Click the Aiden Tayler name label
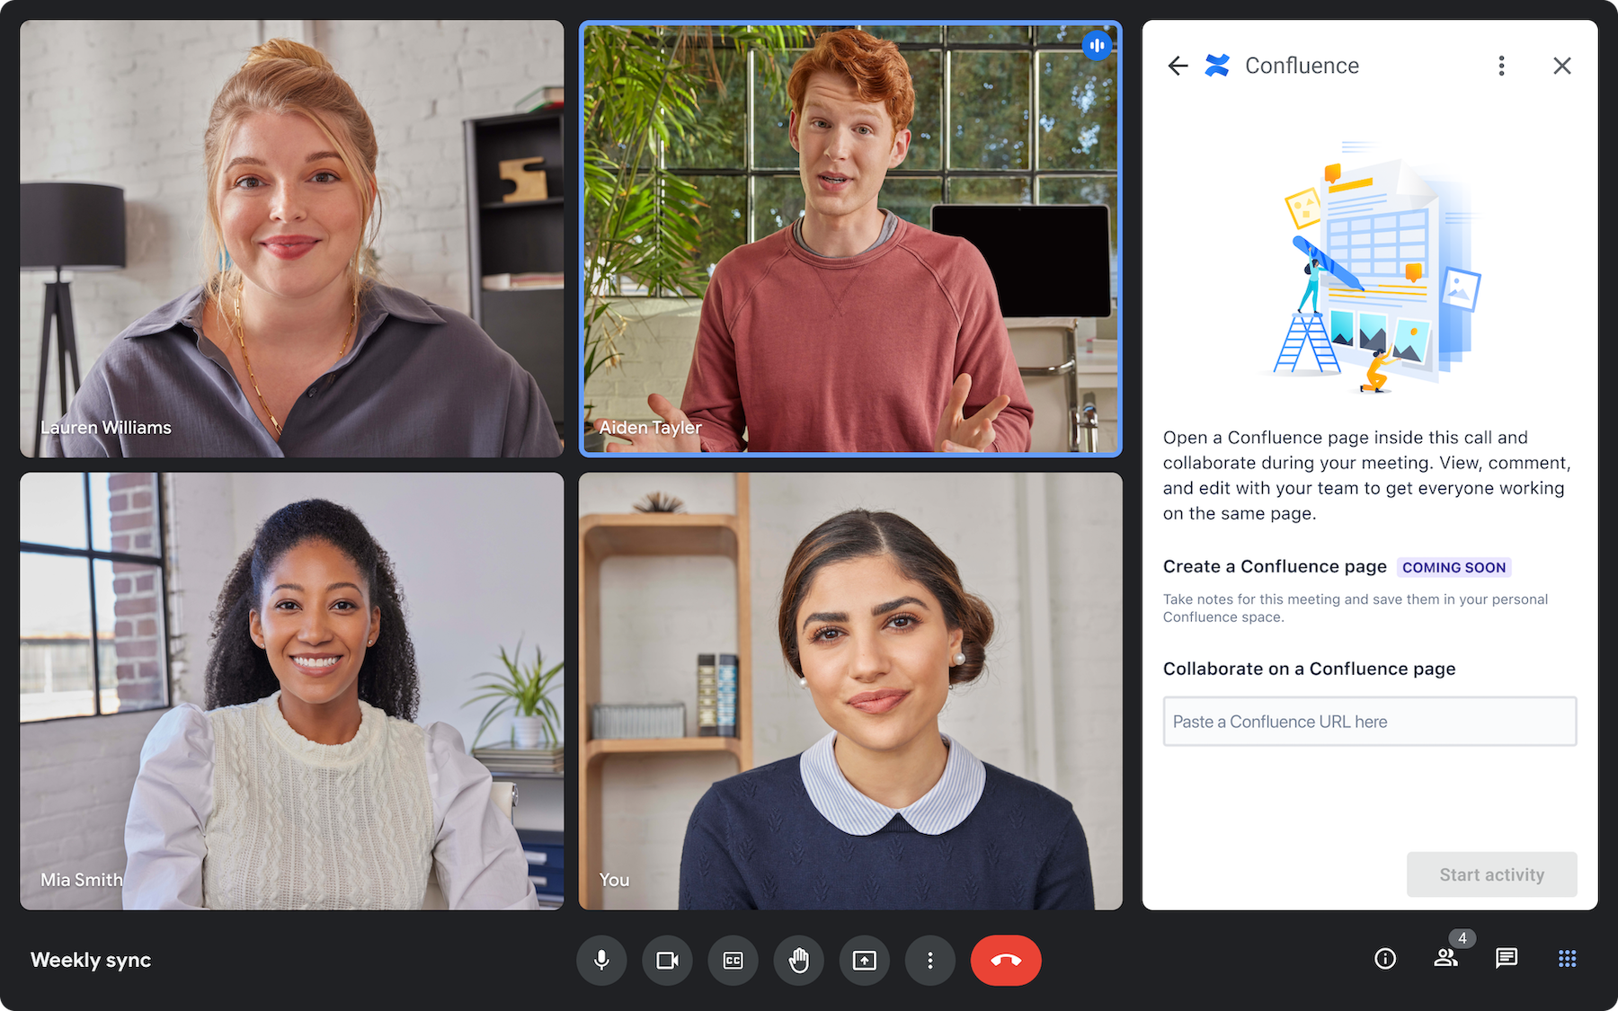Viewport: 1618px width, 1011px height. (650, 428)
